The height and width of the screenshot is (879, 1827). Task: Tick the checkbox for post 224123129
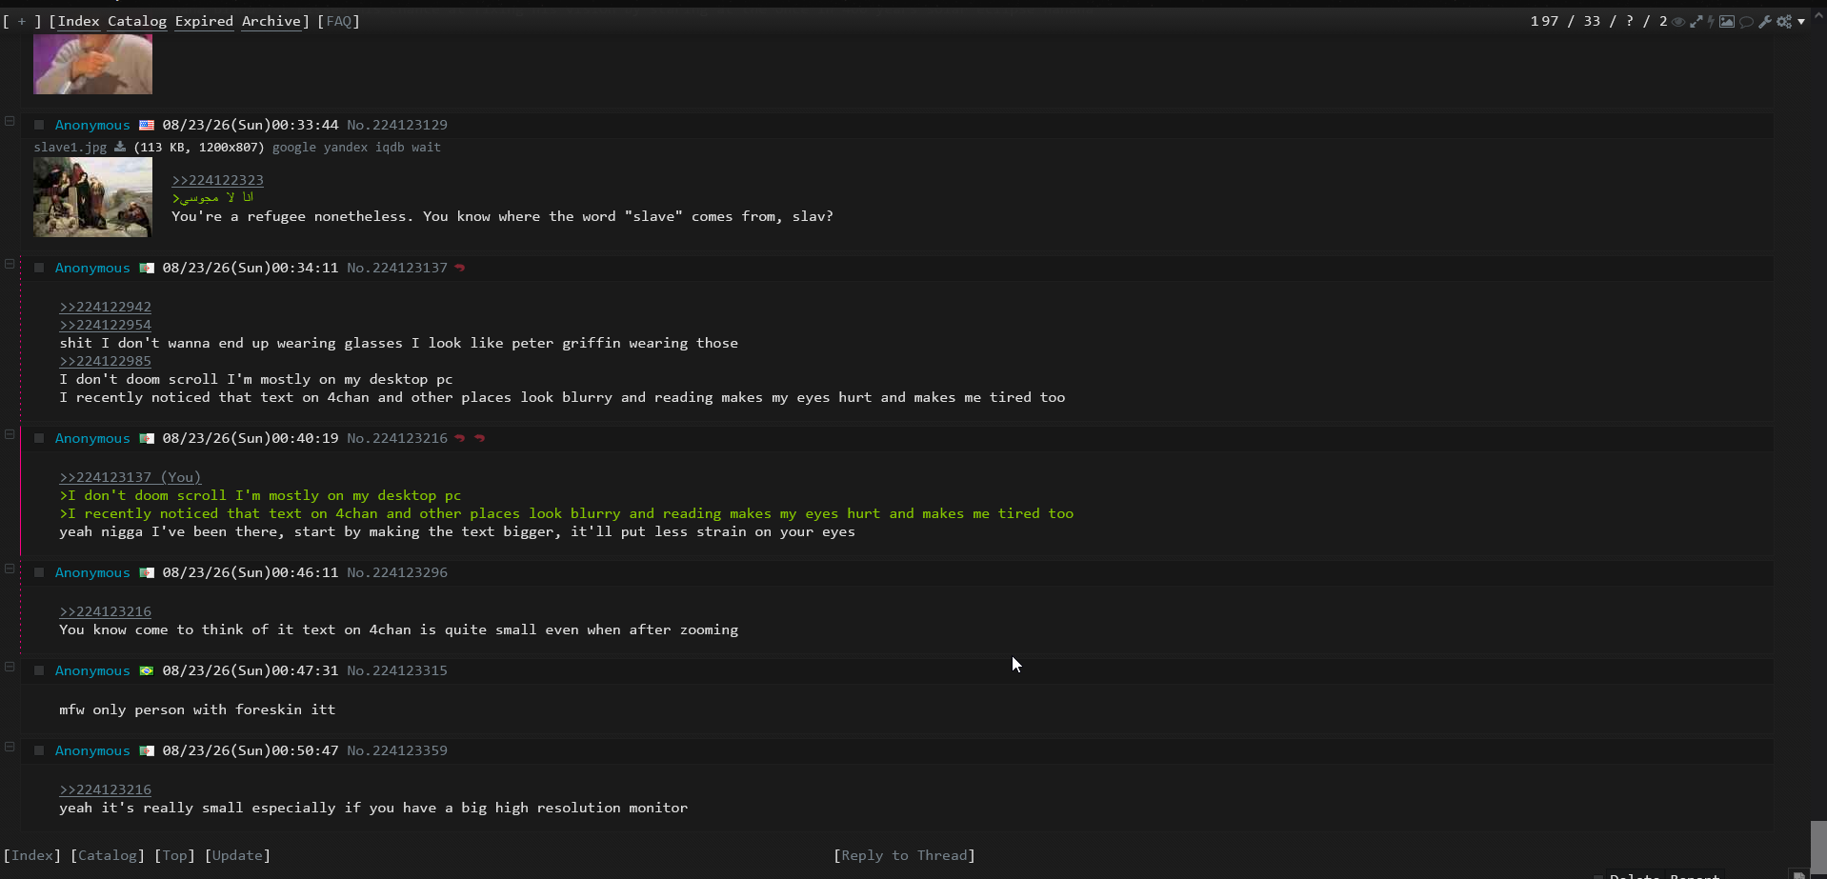coord(39,125)
